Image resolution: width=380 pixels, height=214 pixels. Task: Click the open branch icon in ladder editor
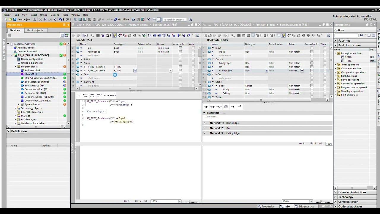(232, 107)
